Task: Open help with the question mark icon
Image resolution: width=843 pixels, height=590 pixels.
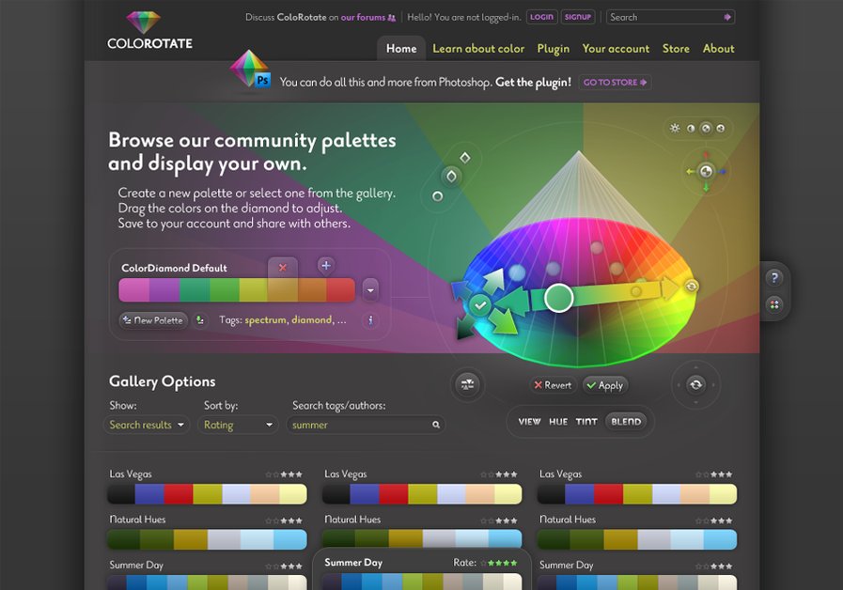Action: tap(774, 277)
